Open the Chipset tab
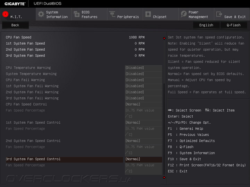Image resolution: width=250 pixels, height=187 pixels. (160, 14)
